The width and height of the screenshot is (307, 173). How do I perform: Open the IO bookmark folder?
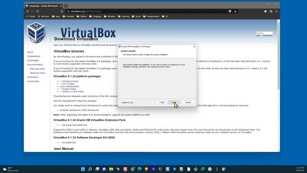coord(165,16)
